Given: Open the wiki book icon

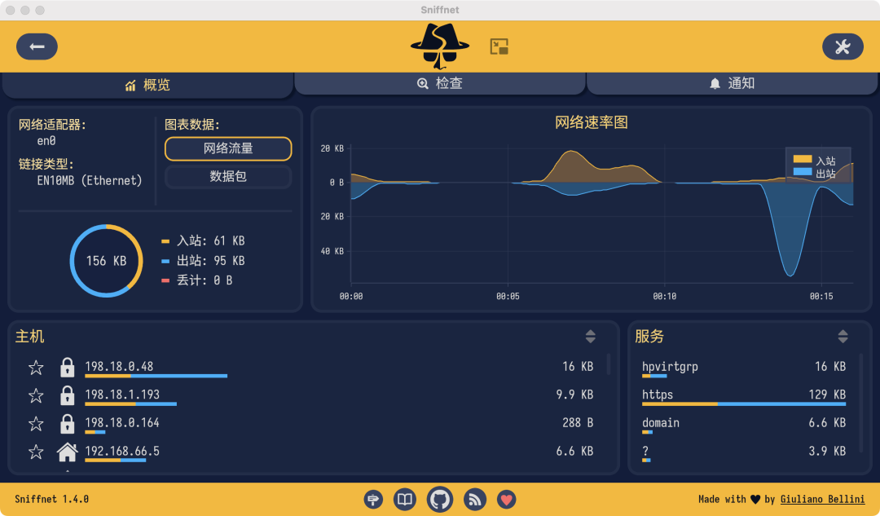Looking at the screenshot, I should point(404,499).
